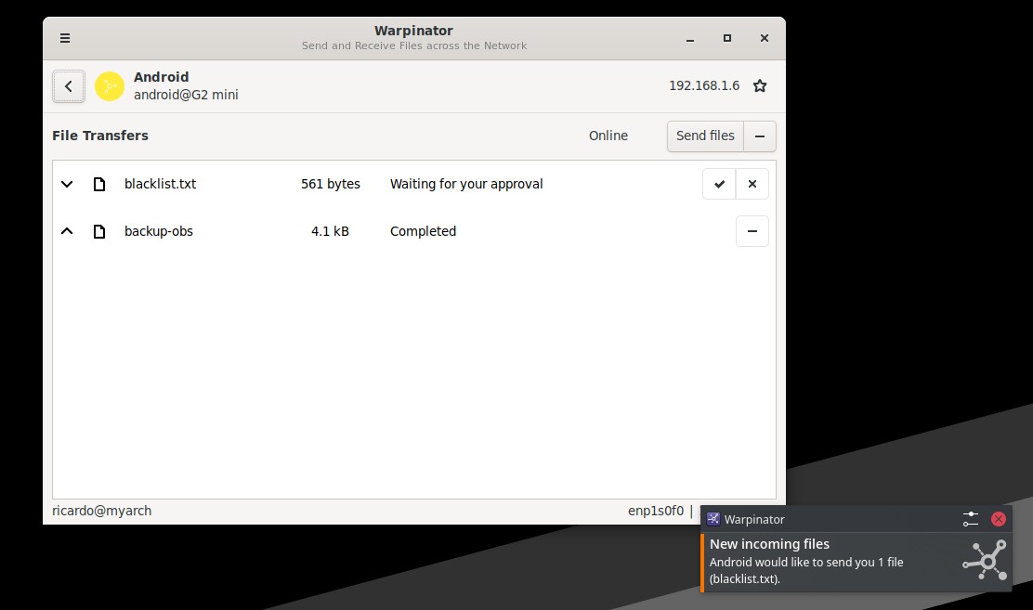Viewport: 1033px width, 610px height.
Task: Click the ricardo@myarch status bar text
Action: [101, 511]
